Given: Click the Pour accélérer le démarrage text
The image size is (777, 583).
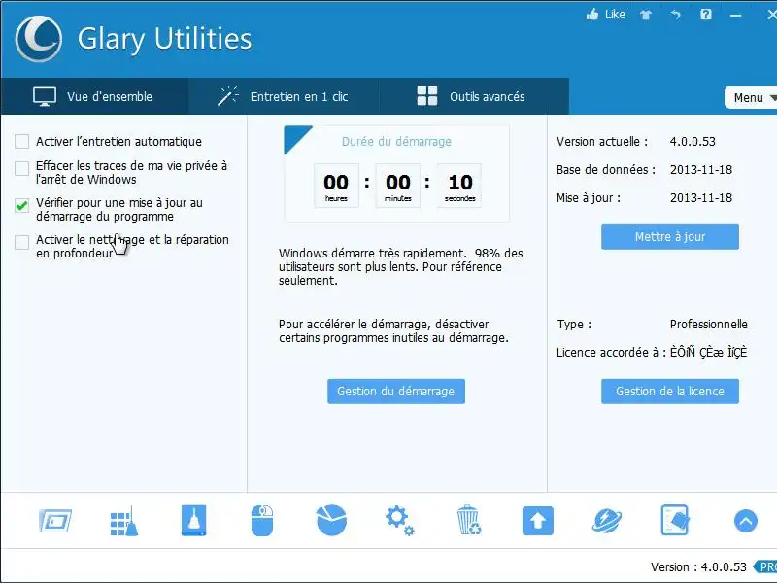Looking at the screenshot, I should 393,331.
